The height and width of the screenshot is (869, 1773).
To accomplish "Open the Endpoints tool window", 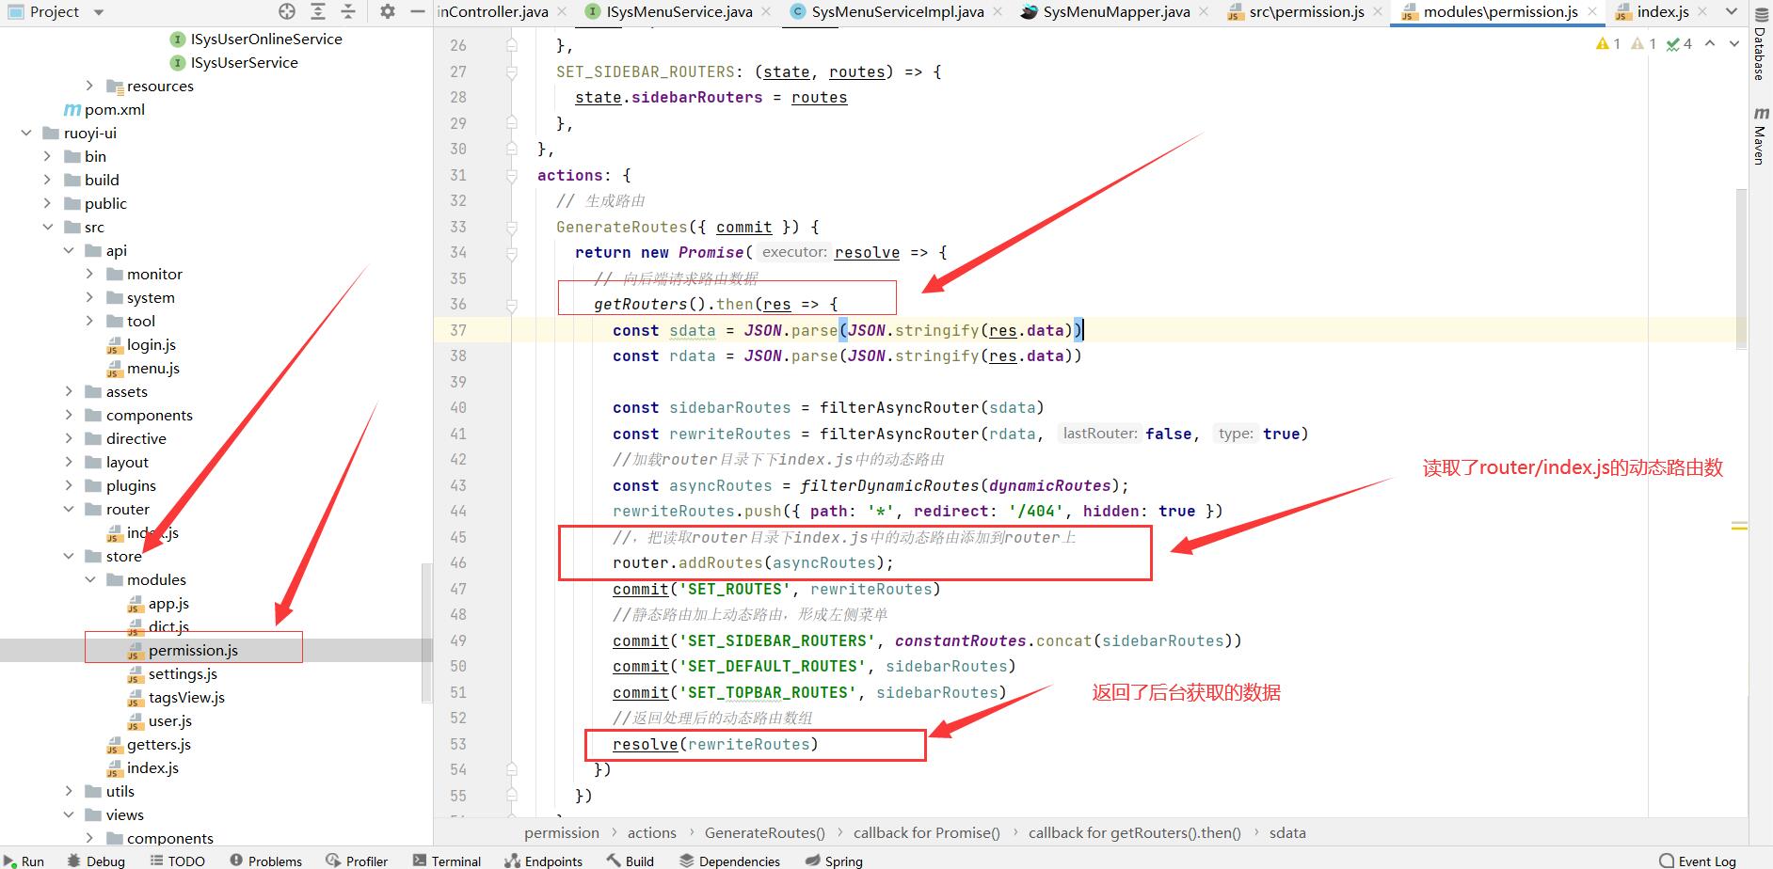I will (544, 861).
